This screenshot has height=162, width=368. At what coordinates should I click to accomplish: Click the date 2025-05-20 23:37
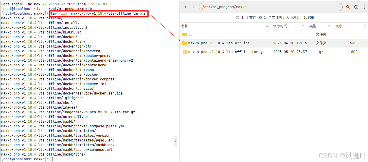(x=290, y=52)
